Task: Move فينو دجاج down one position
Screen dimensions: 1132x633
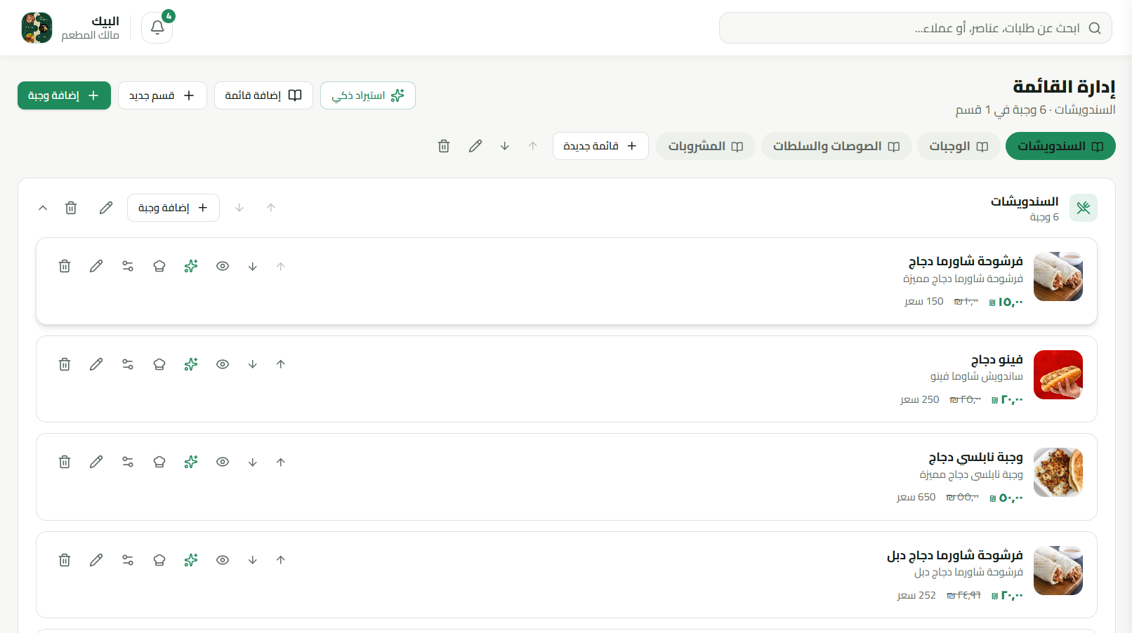Action: 253,364
